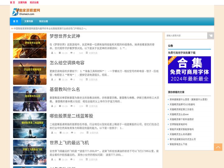The image size is (224, 168).
Task: Click 文章列表 category under 基督教叫什么名
Action: (93, 106)
